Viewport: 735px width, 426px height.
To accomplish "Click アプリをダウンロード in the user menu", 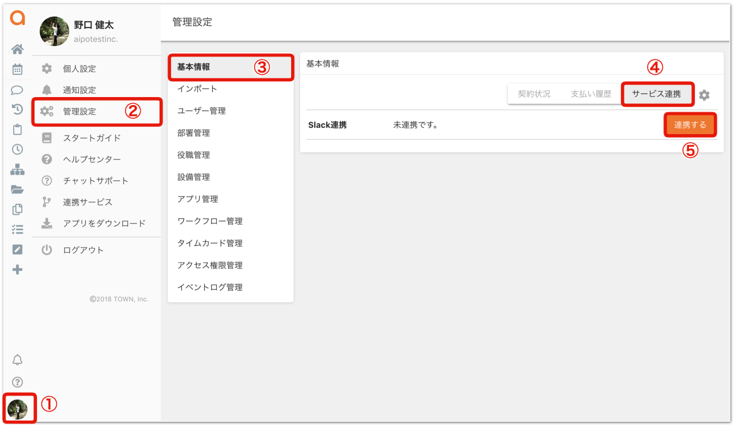I will (96, 223).
